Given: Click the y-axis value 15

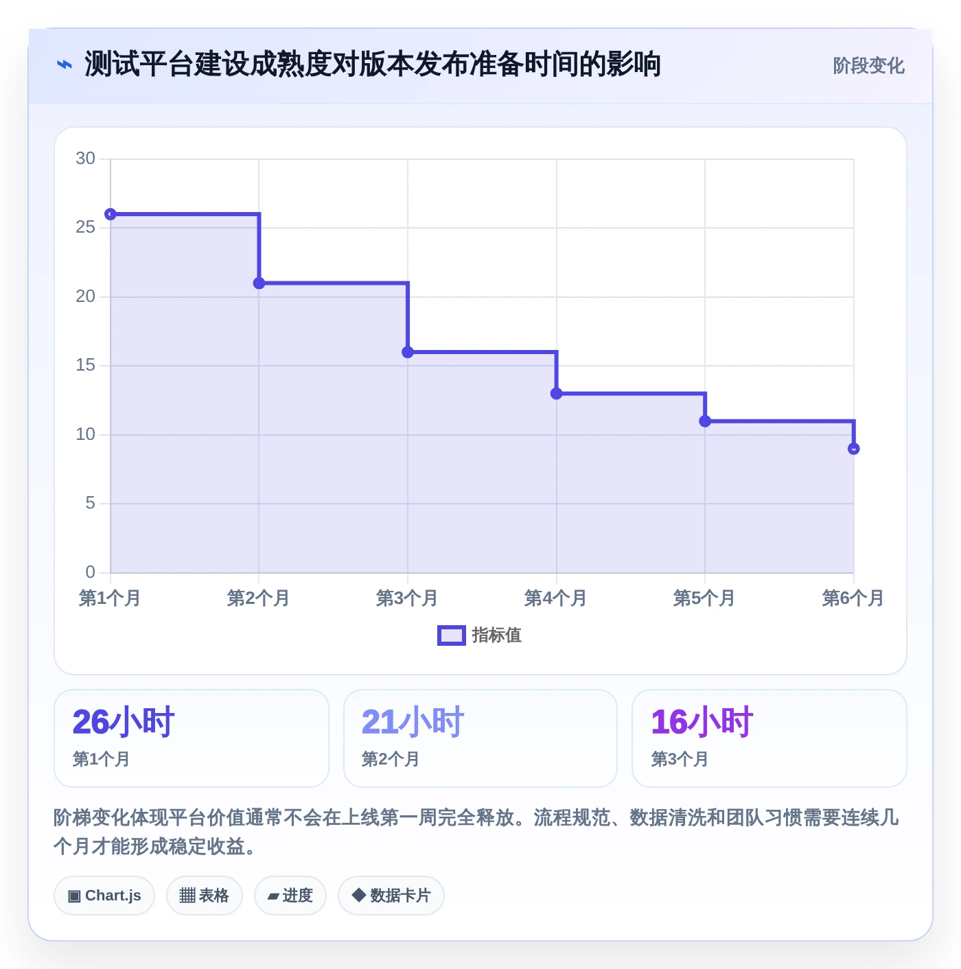Looking at the screenshot, I should [x=86, y=365].
